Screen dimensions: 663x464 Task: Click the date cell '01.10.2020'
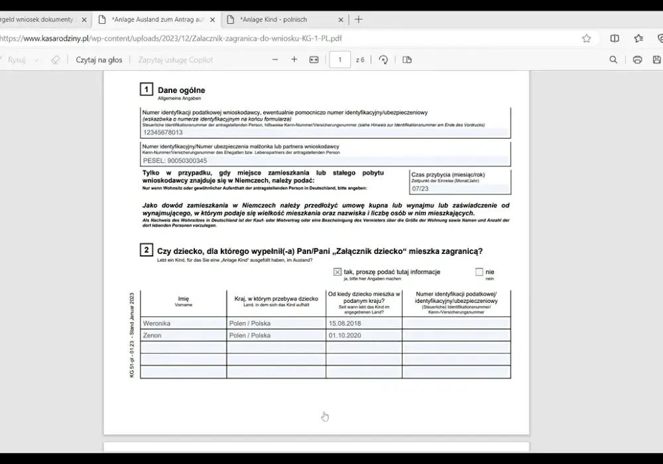pos(364,335)
